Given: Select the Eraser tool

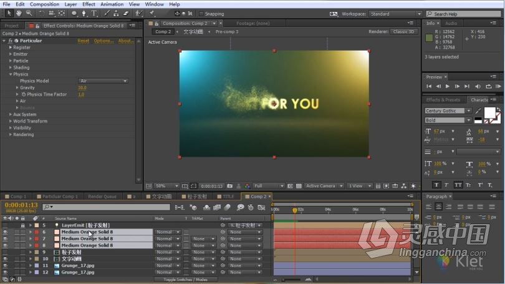Looking at the screenshot, I should tap(126, 13).
